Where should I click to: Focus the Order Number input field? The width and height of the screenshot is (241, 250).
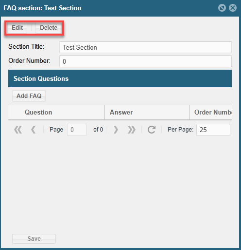pos(145,61)
